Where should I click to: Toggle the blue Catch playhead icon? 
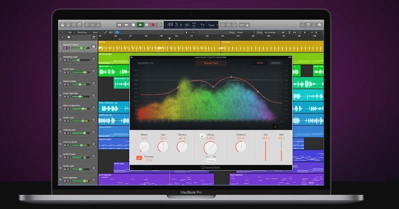click(x=117, y=33)
